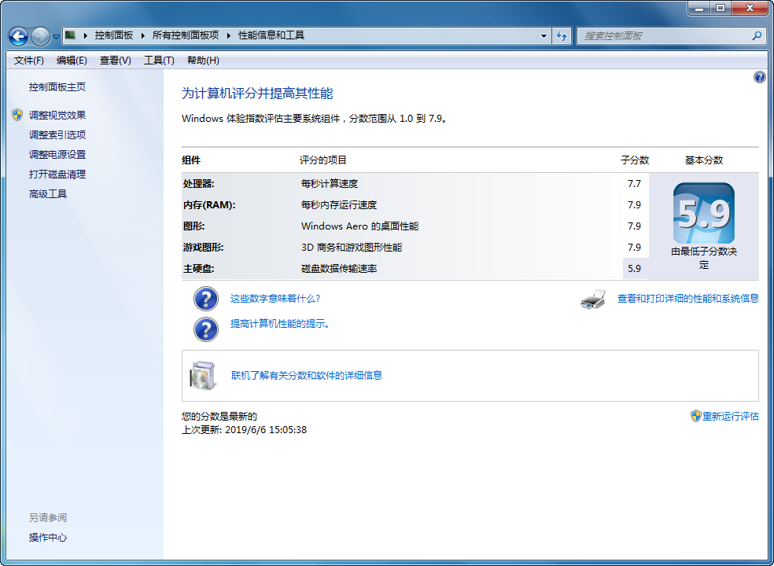774x566 pixels.
Task: Click the shield icon beside 重新运行评估
Action: click(x=695, y=416)
